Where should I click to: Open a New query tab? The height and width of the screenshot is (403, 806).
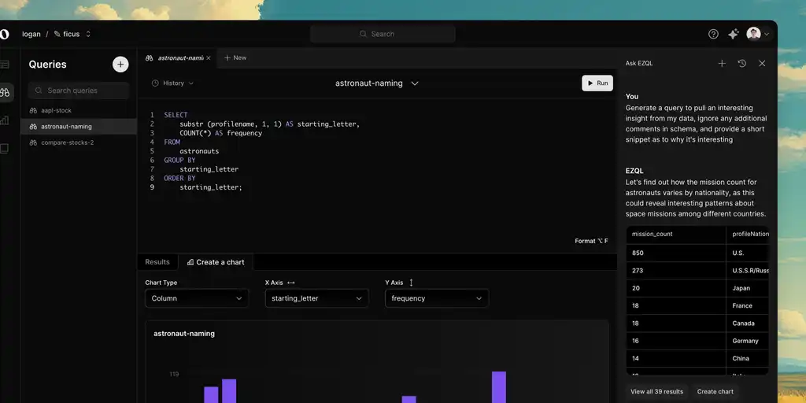point(235,57)
